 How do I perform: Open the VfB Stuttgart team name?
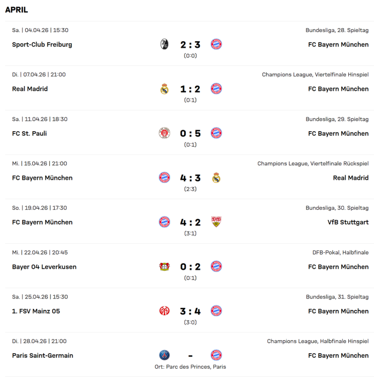[348, 222]
